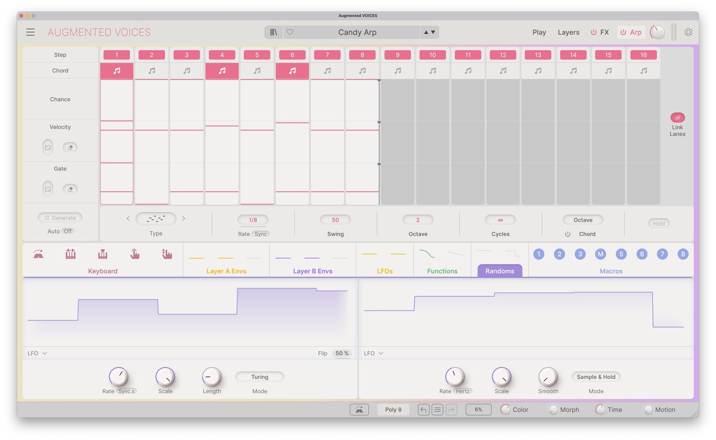Click the Velocity lane eraser icon
This screenshot has width=716, height=440.
[70, 147]
